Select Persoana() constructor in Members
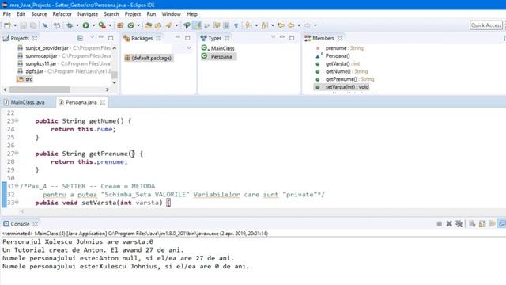This screenshot has height=285, width=506. coord(333,56)
